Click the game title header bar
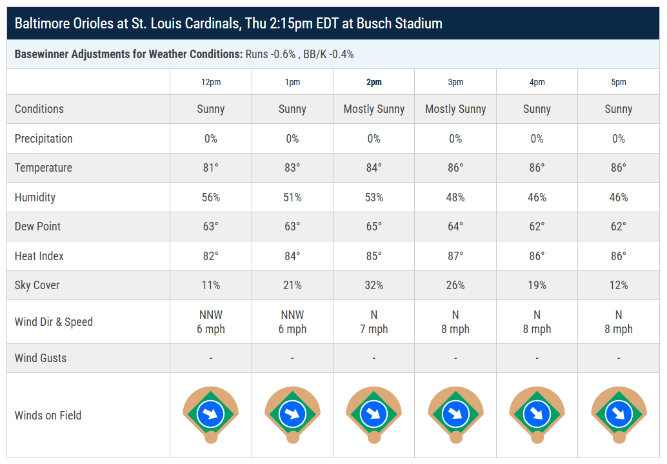 pos(333,23)
